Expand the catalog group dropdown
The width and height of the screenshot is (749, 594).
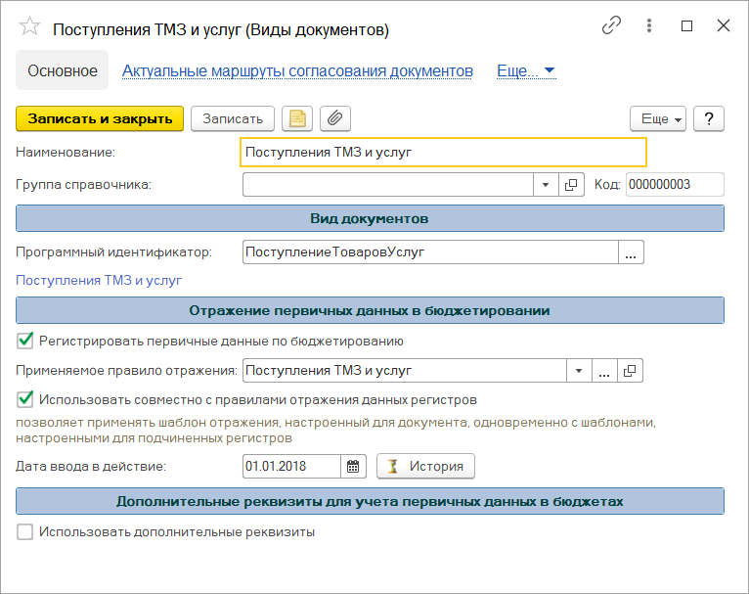pyautogui.click(x=546, y=184)
